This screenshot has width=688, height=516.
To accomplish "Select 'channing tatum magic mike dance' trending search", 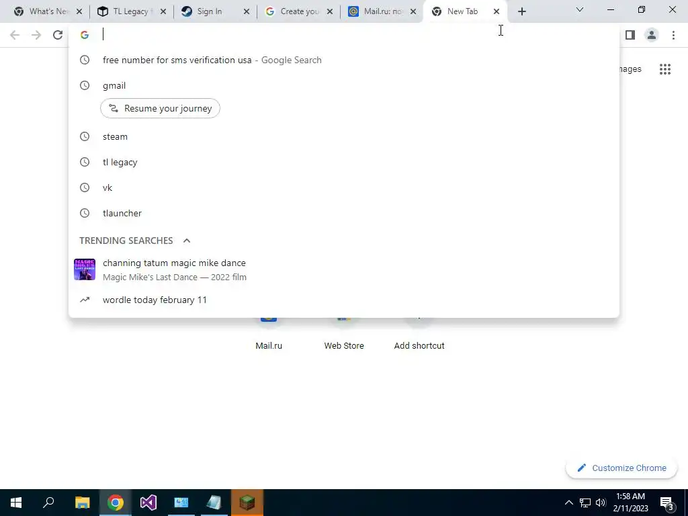I will (x=343, y=269).
